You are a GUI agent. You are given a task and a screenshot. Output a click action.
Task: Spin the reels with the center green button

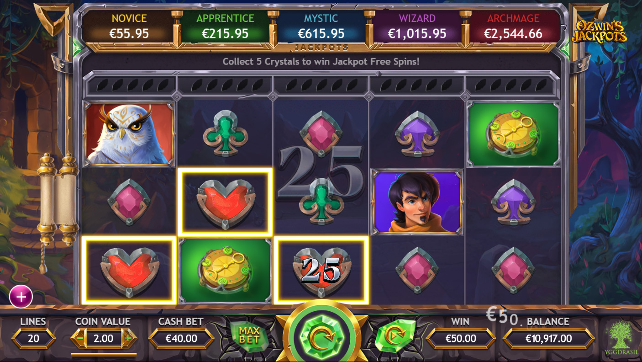pos(321,336)
